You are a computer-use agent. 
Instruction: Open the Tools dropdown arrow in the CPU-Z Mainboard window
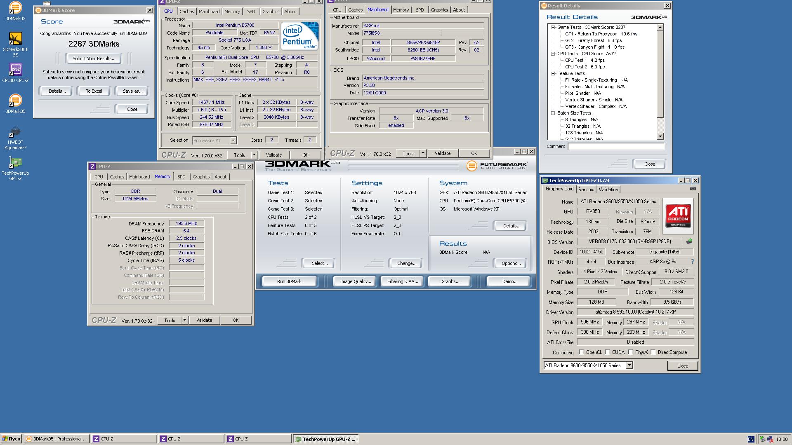[x=423, y=153]
